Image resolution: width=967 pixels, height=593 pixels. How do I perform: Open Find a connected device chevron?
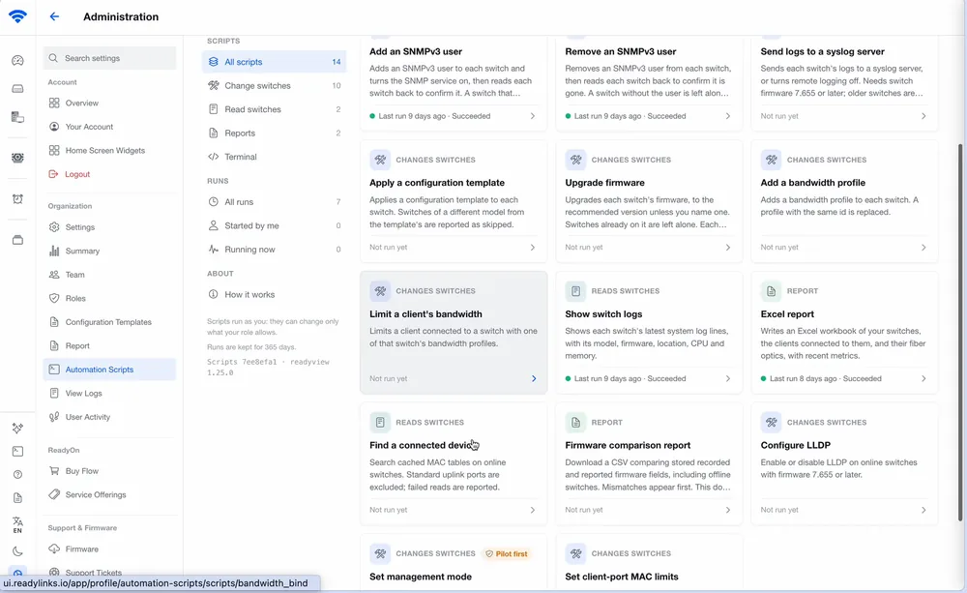pyautogui.click(x=533, y=511)
